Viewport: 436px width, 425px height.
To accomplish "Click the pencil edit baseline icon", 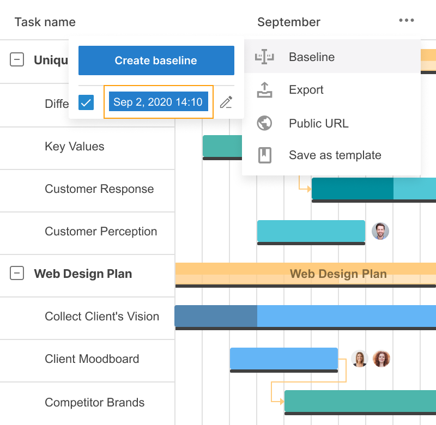I will pyautogui.click(x=226, y=102).
